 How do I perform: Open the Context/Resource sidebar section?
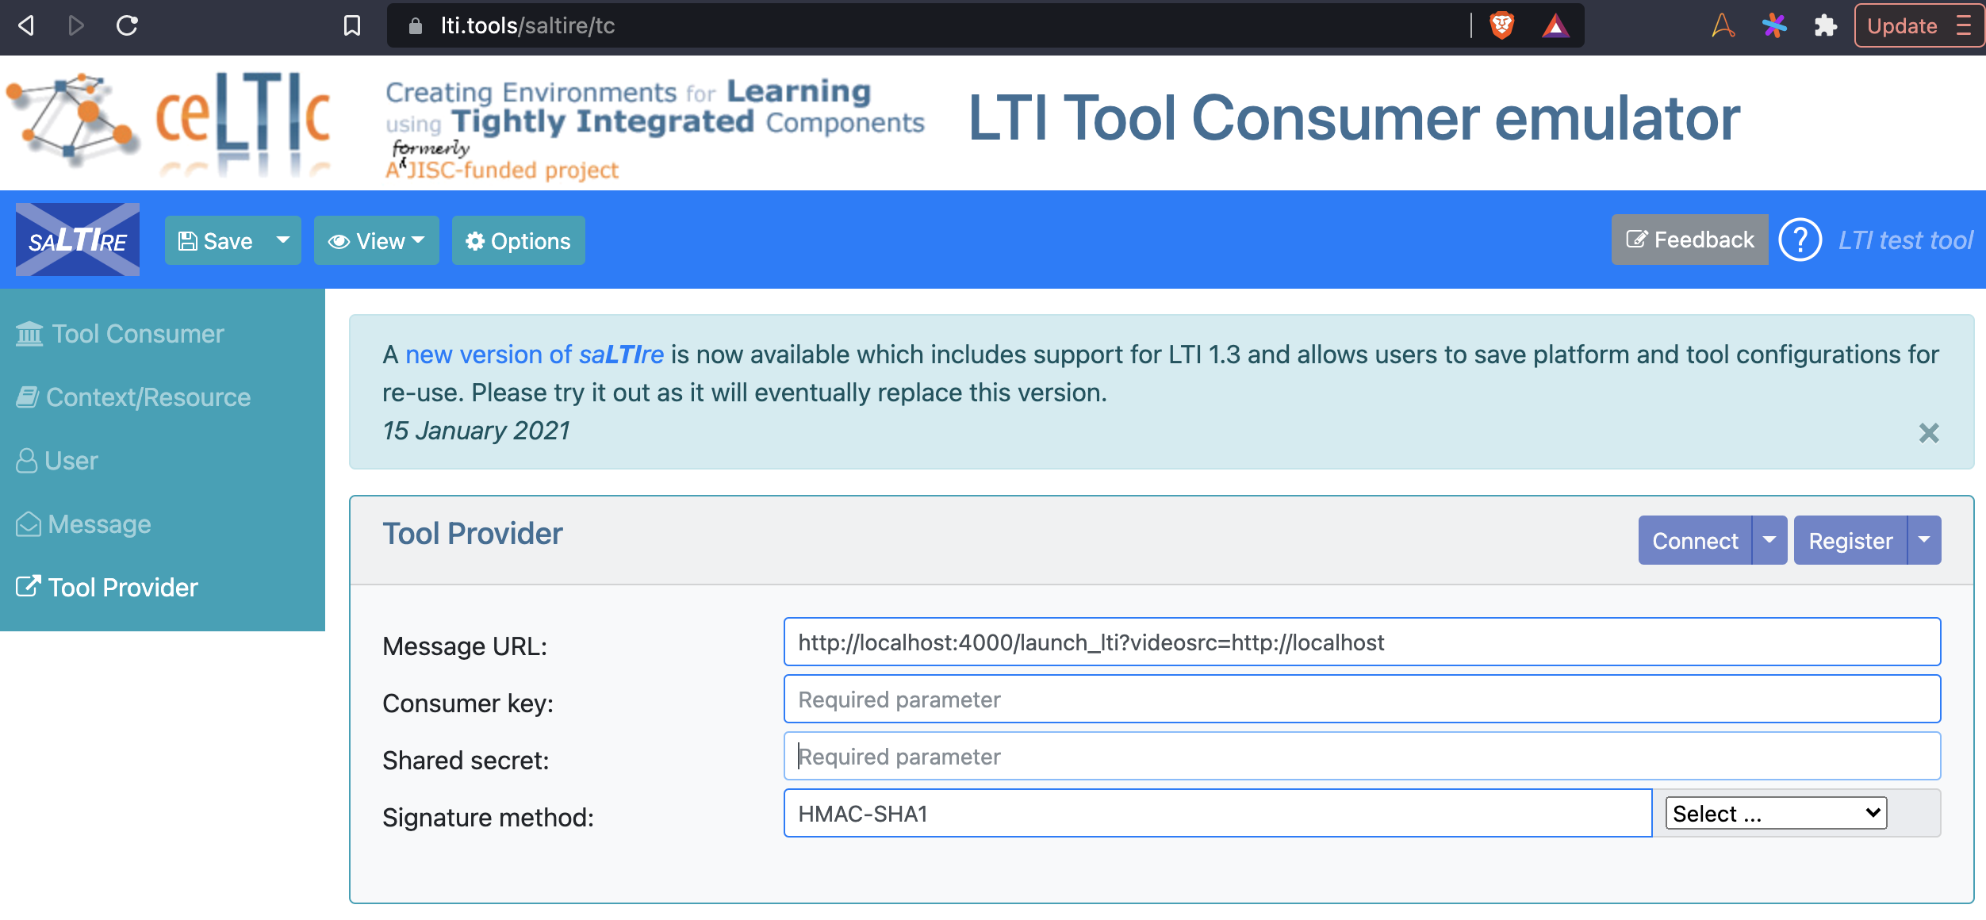coord(133,397)
